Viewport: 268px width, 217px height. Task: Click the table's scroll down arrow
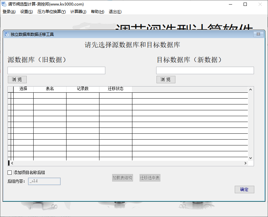pos(251,158)
